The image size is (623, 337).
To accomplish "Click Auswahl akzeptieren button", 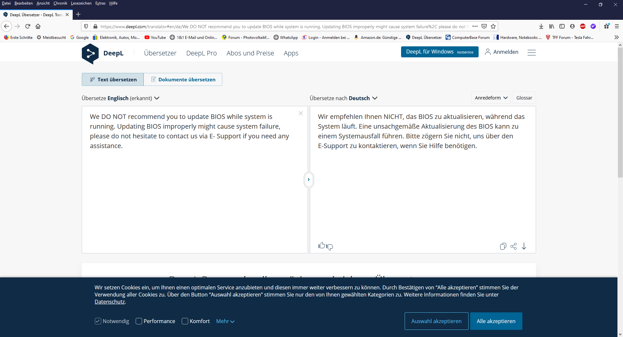I will click(436, 321).
